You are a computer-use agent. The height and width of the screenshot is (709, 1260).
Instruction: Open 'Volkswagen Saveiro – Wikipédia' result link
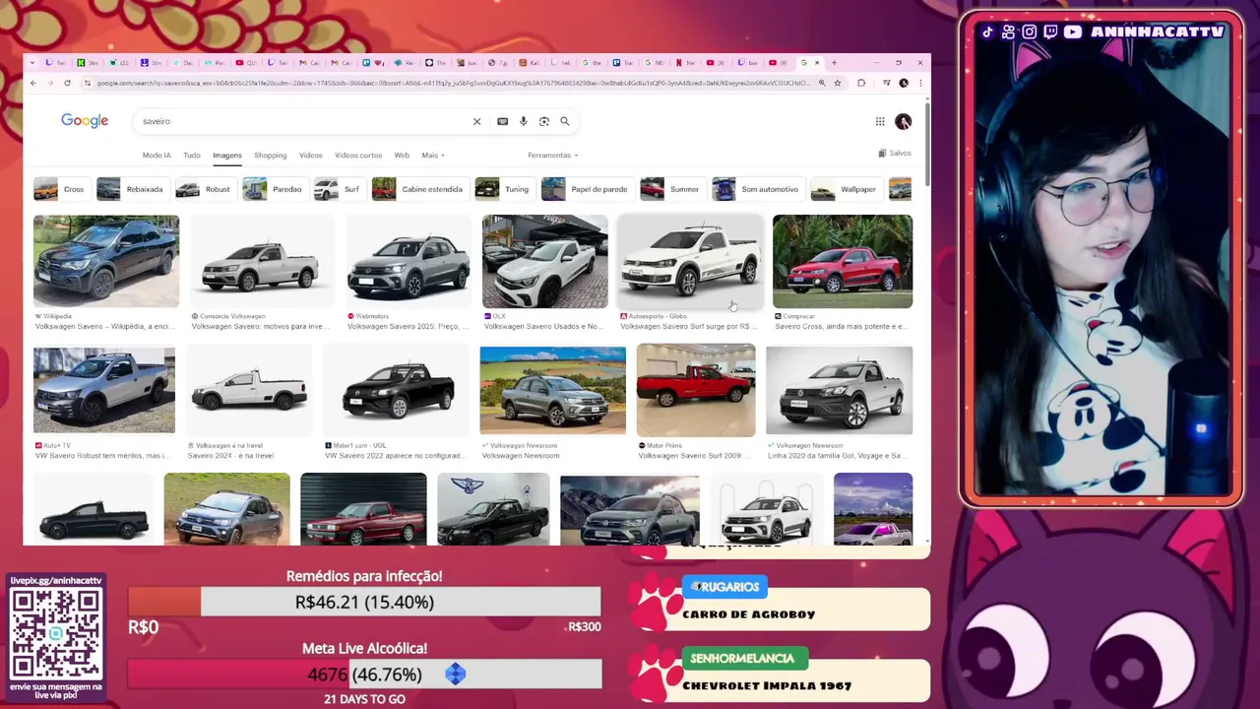(x=105, y=326)
